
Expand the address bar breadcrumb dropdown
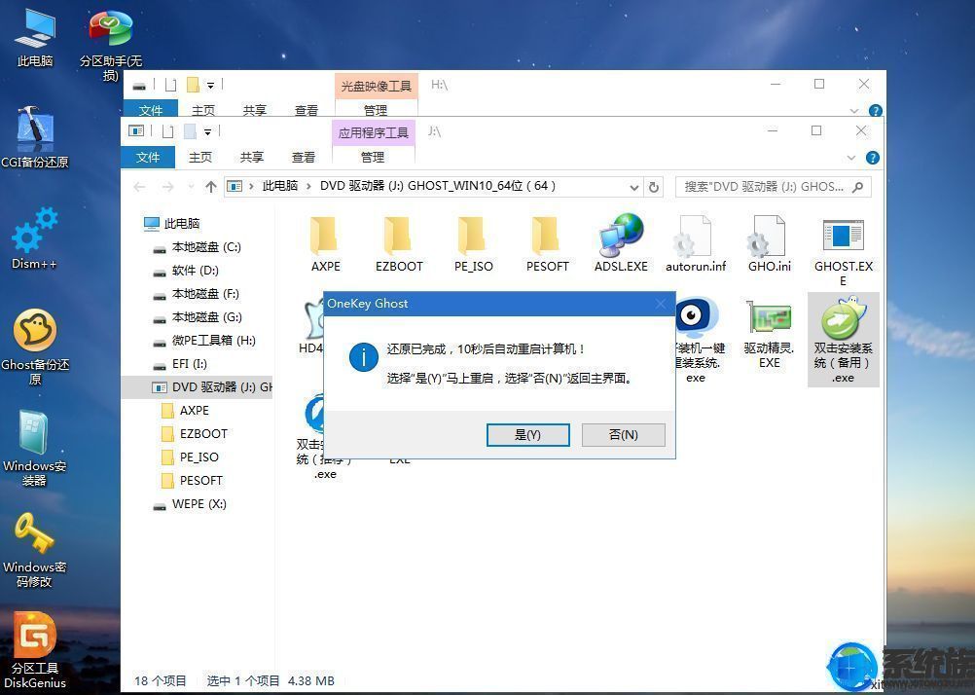tap(633, 187)
